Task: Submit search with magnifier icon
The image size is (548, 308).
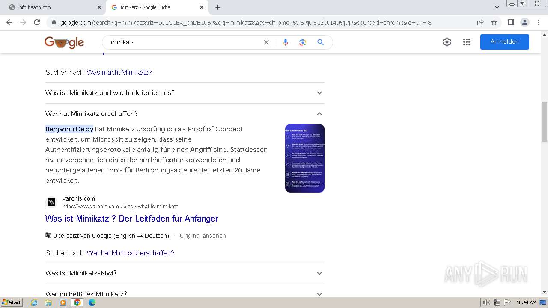Action: tap(320, 42)
